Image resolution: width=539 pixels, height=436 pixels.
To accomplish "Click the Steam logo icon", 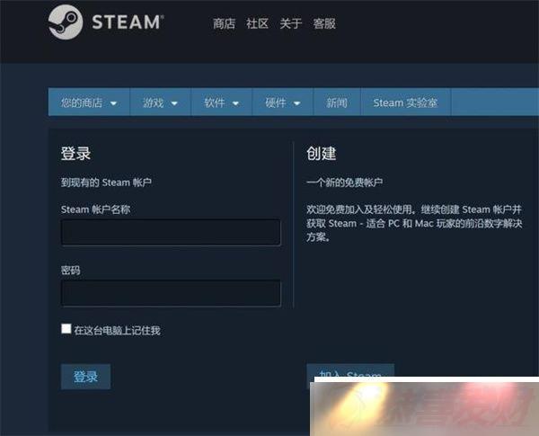I will 66,22.
